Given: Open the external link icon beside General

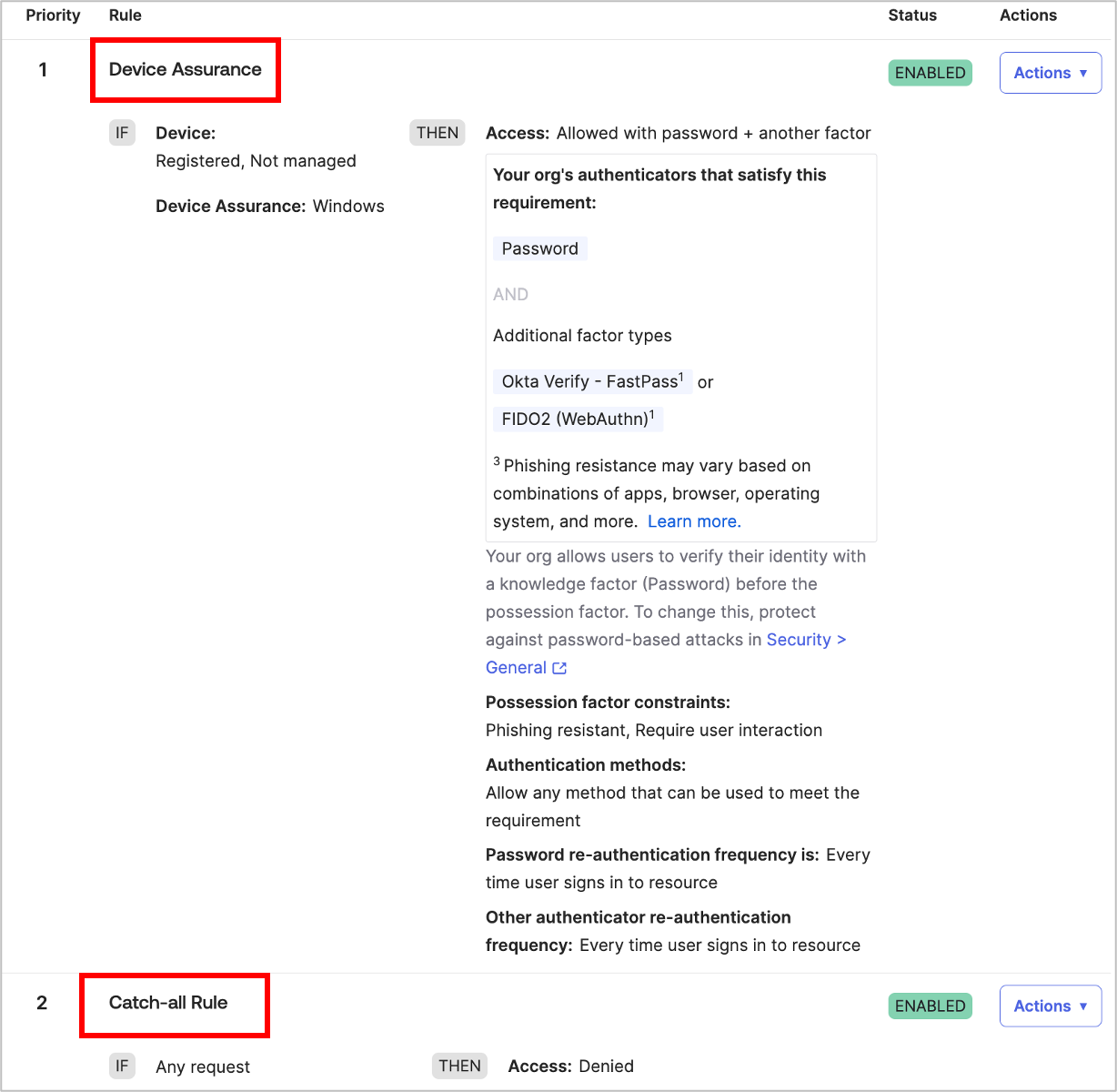Looking at the screenshot, I should pos(559,668).
